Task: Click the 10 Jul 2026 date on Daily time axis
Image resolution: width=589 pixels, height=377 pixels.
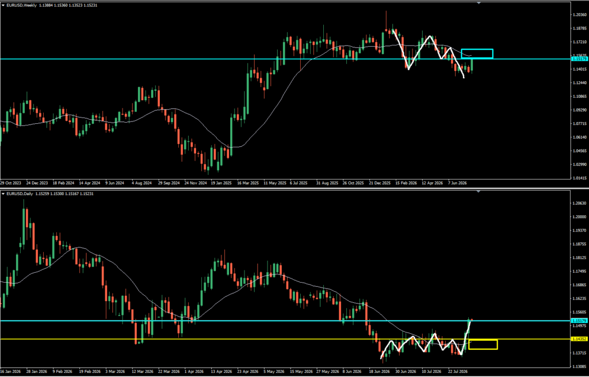Action: (x=431, y=371)
